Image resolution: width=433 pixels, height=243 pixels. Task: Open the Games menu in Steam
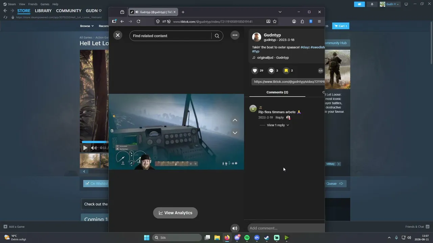tap(45, 4)
